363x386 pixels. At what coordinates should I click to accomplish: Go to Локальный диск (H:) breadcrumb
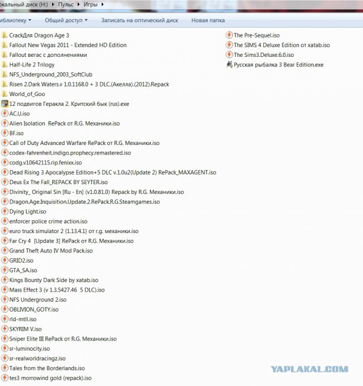tap(24, 4)
